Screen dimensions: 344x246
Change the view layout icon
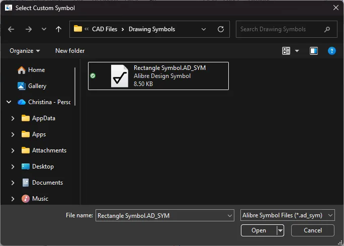286,51
